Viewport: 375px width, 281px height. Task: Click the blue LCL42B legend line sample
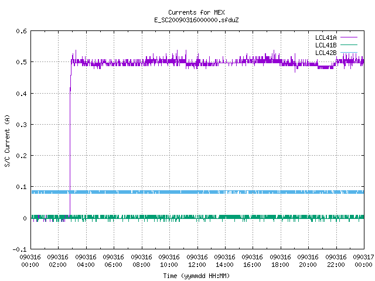349,52
